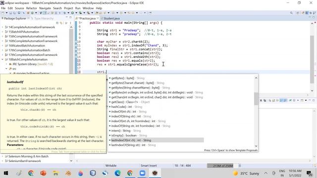Select indexOf(String str) : int proposal
The height and width of the screenshot is (178, 317).
tap(130, 116)
